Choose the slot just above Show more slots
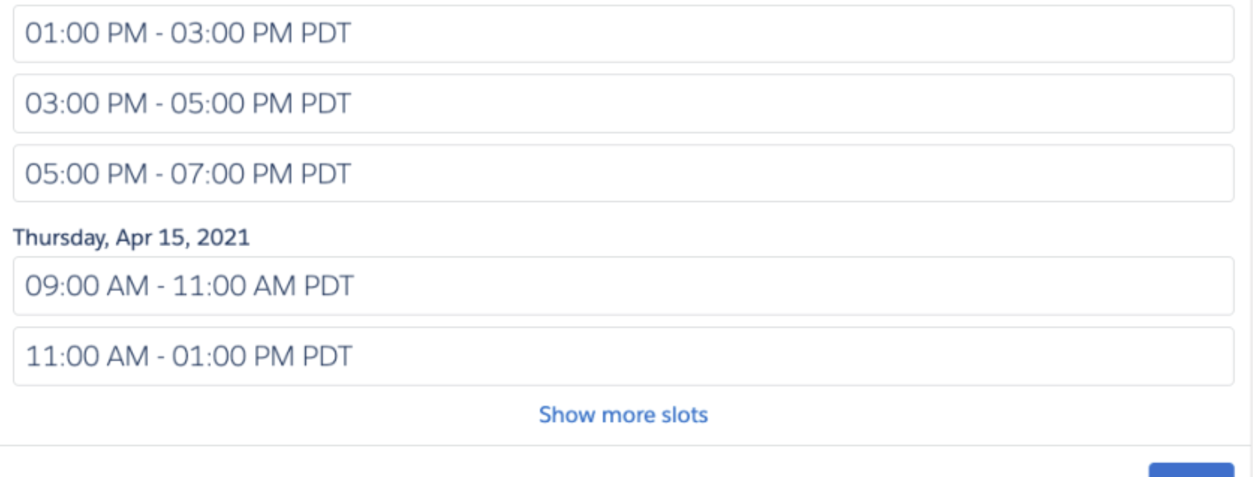 [623, 356]
